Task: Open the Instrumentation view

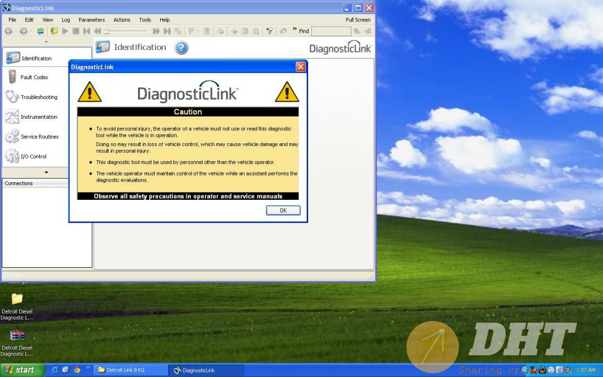Action: [x=39, y=117]
